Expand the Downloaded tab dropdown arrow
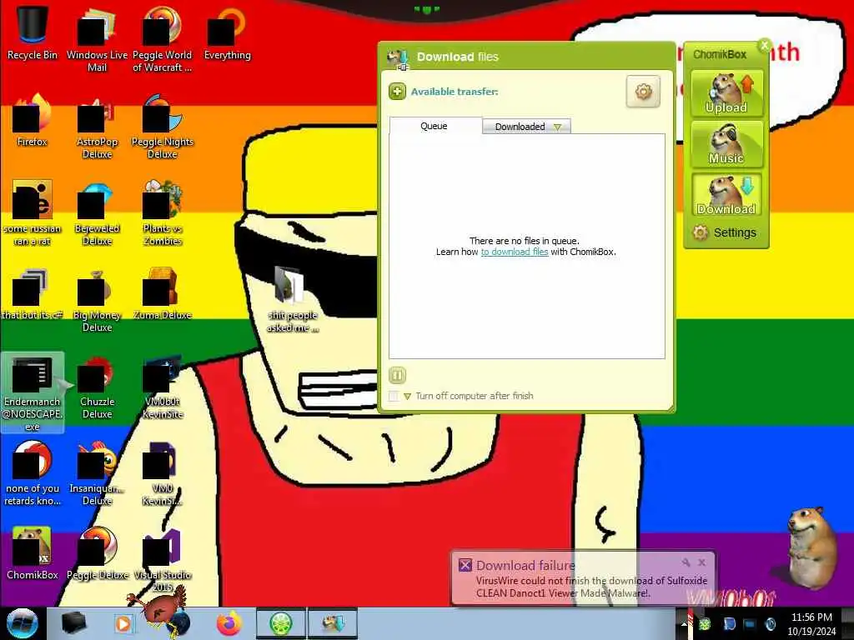The height and width of the screenshot is (640, 854). pyautogui.click(x=557, y=127)
